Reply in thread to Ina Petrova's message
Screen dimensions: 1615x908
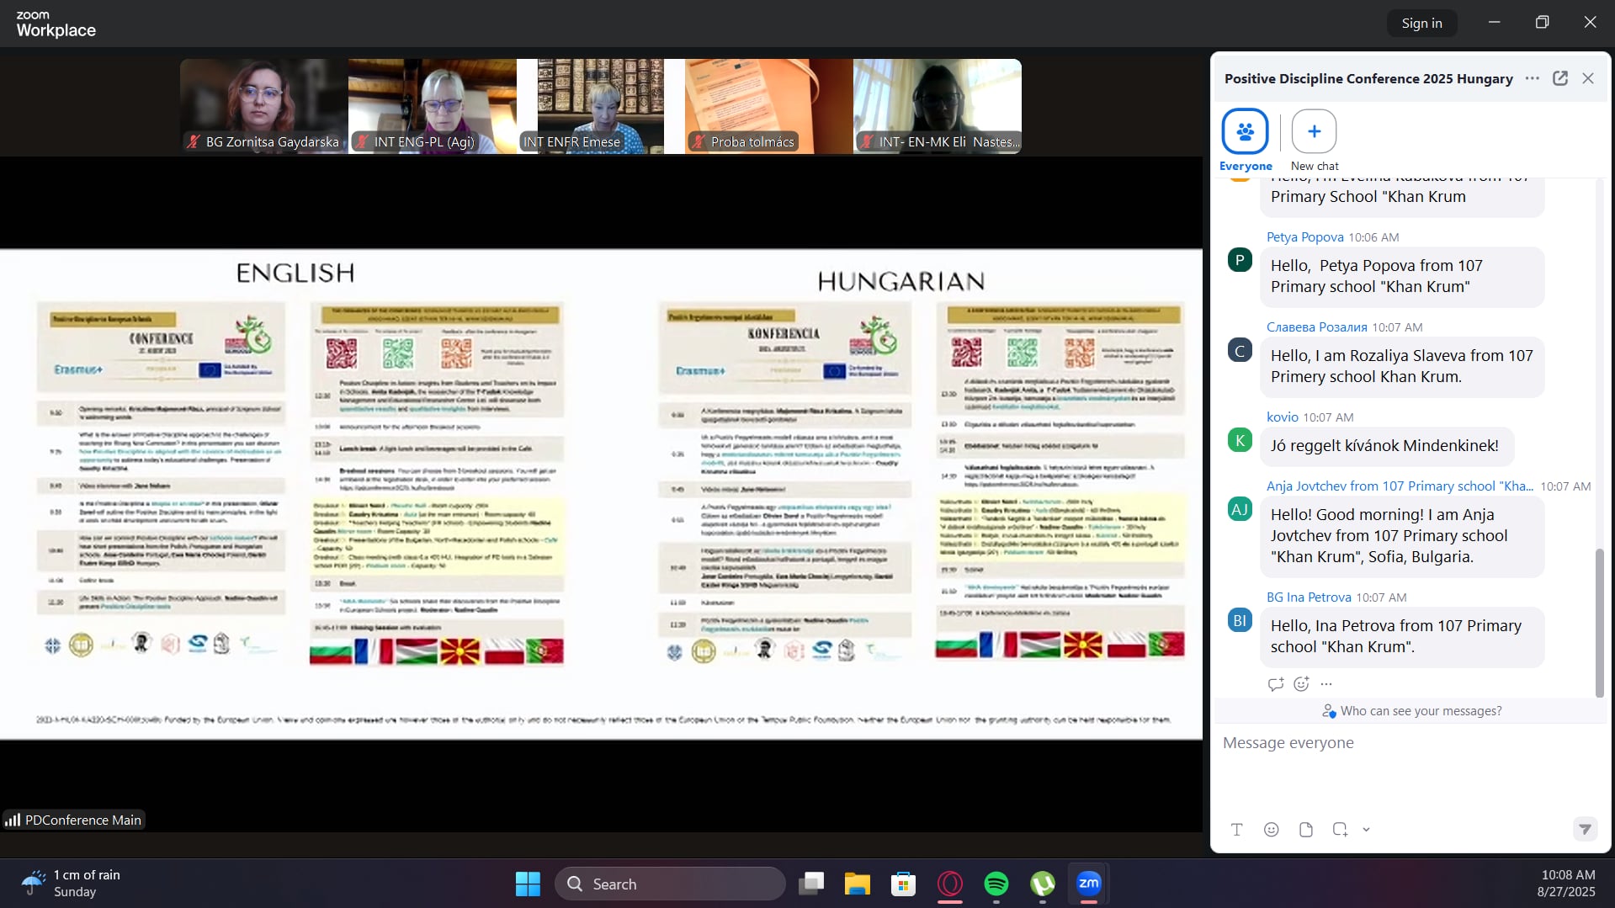(x=1276, y=684)
